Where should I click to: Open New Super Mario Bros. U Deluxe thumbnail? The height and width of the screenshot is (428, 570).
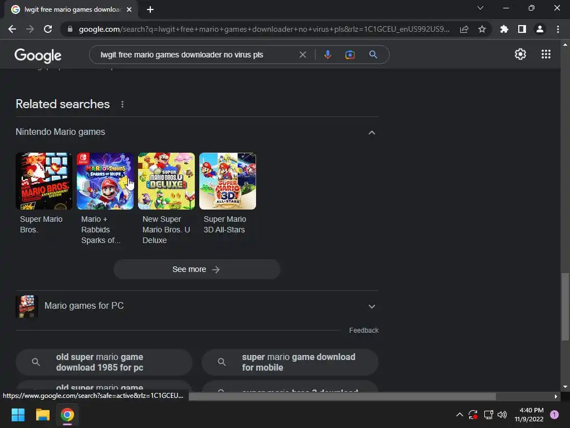click(166, 181)
